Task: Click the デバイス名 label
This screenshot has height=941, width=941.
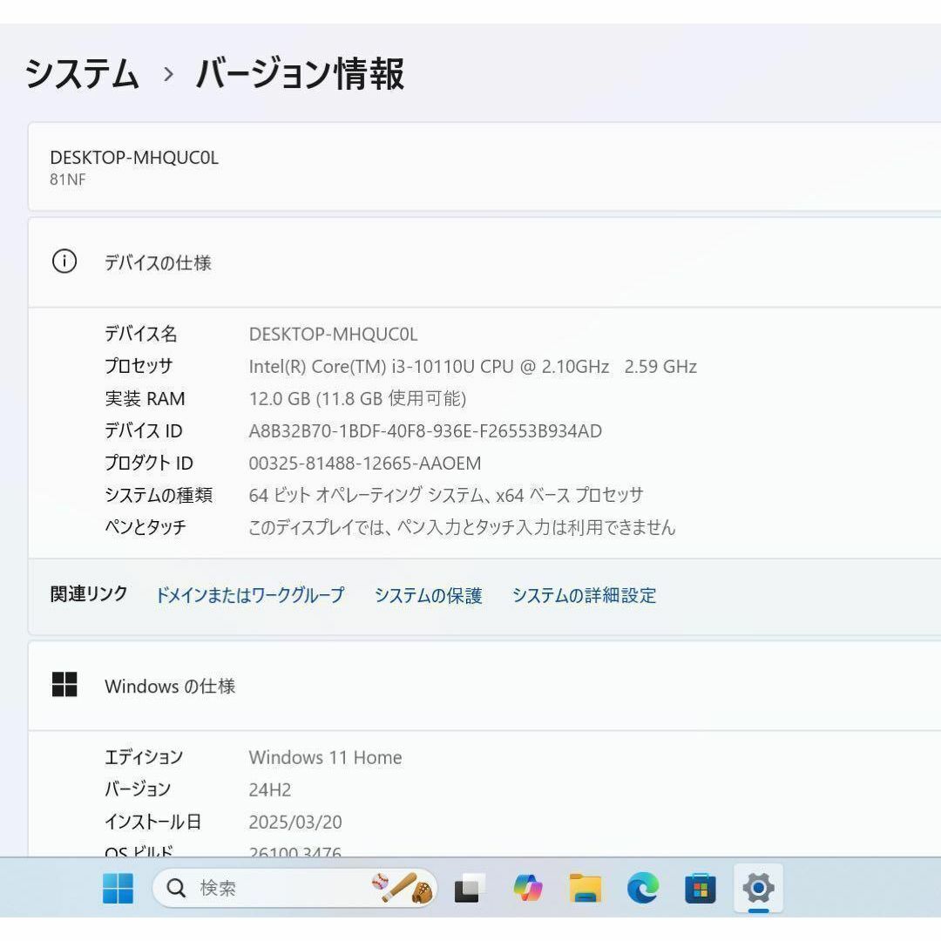Action: point(141,334)
